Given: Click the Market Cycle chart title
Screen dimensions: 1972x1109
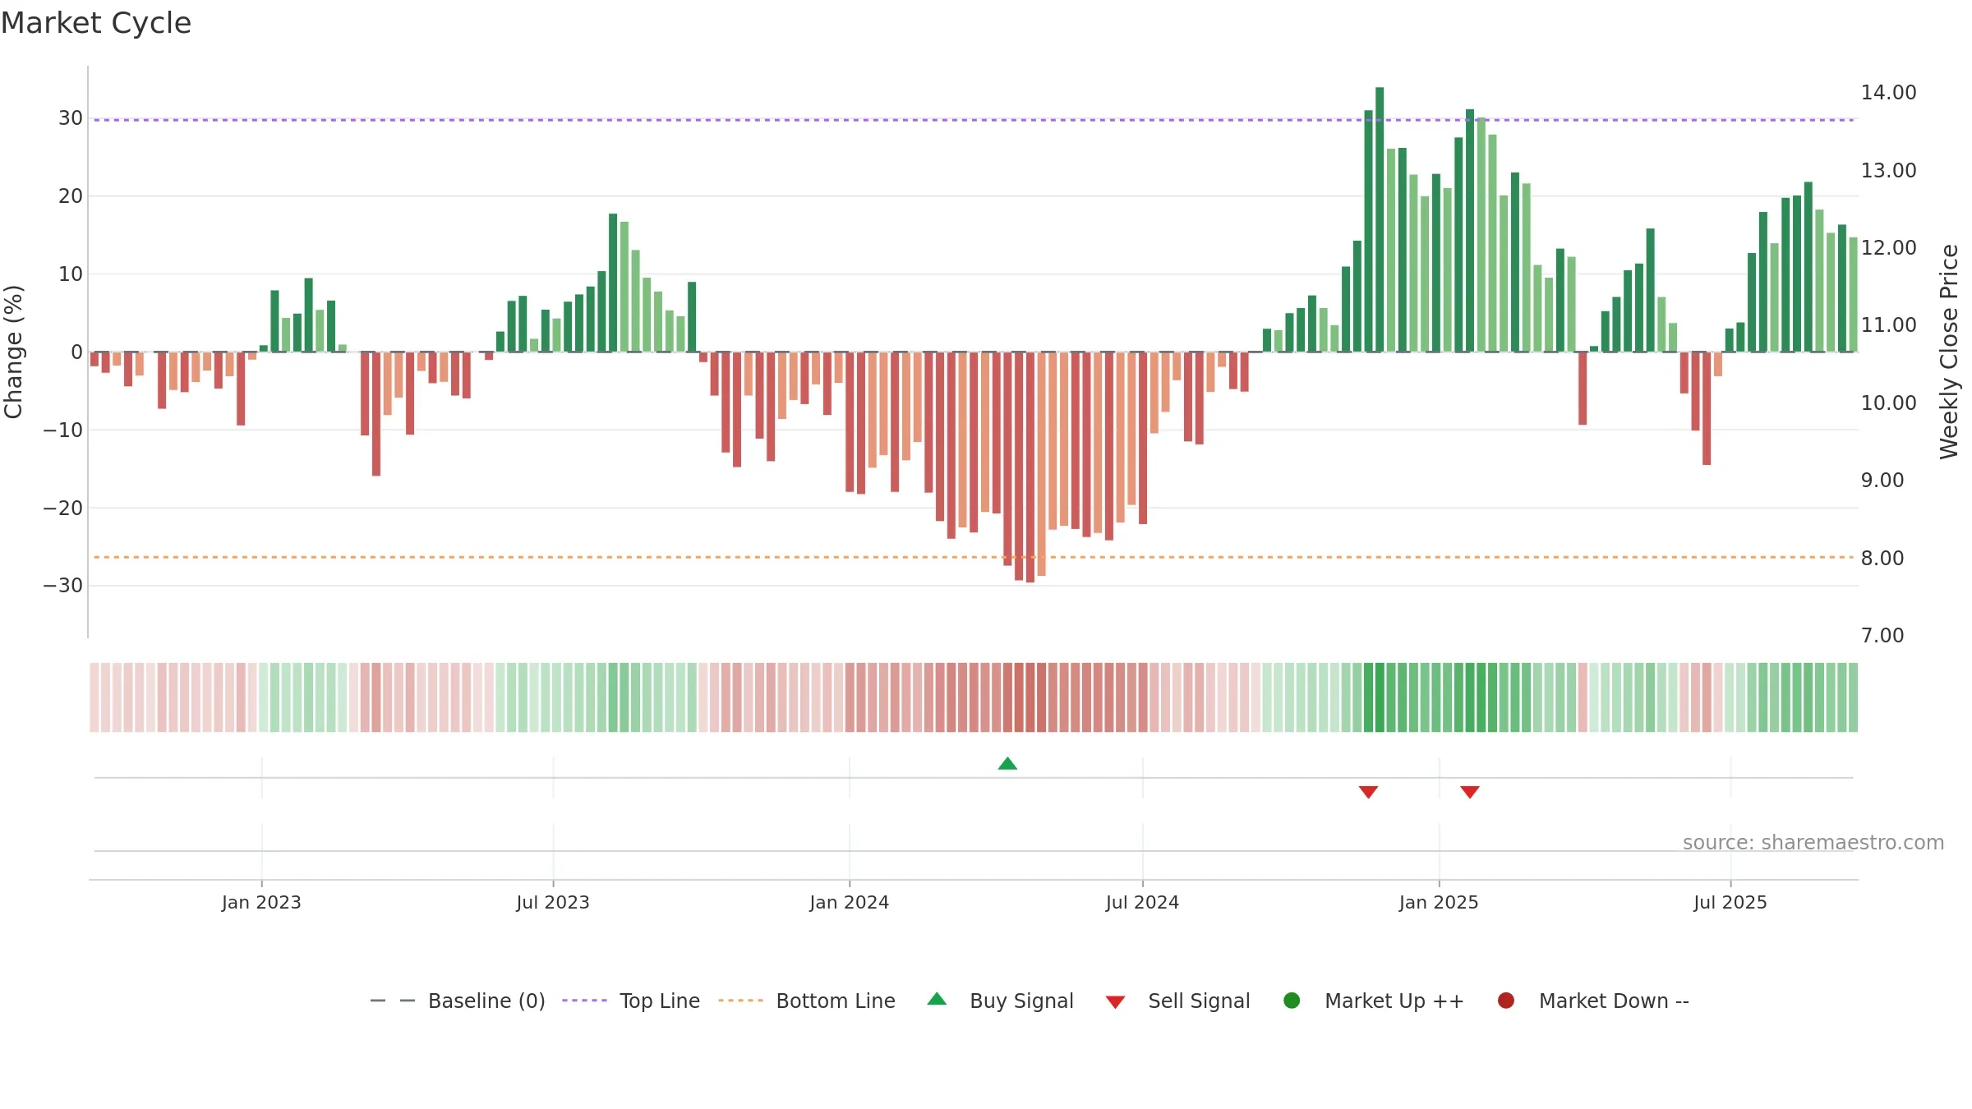Looking at the screenshot, I should click(96, 23).
